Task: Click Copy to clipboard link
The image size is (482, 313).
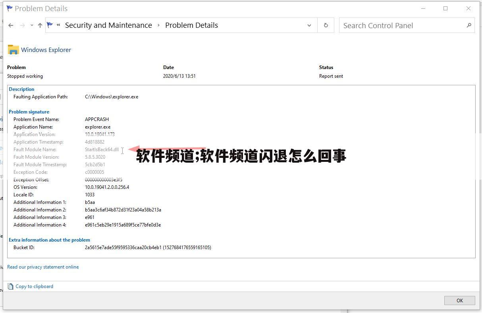Action: 34,286
